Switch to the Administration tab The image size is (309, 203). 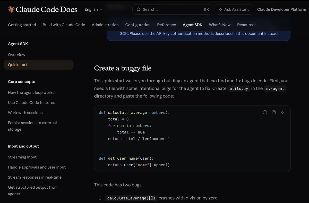pos(105,25)
